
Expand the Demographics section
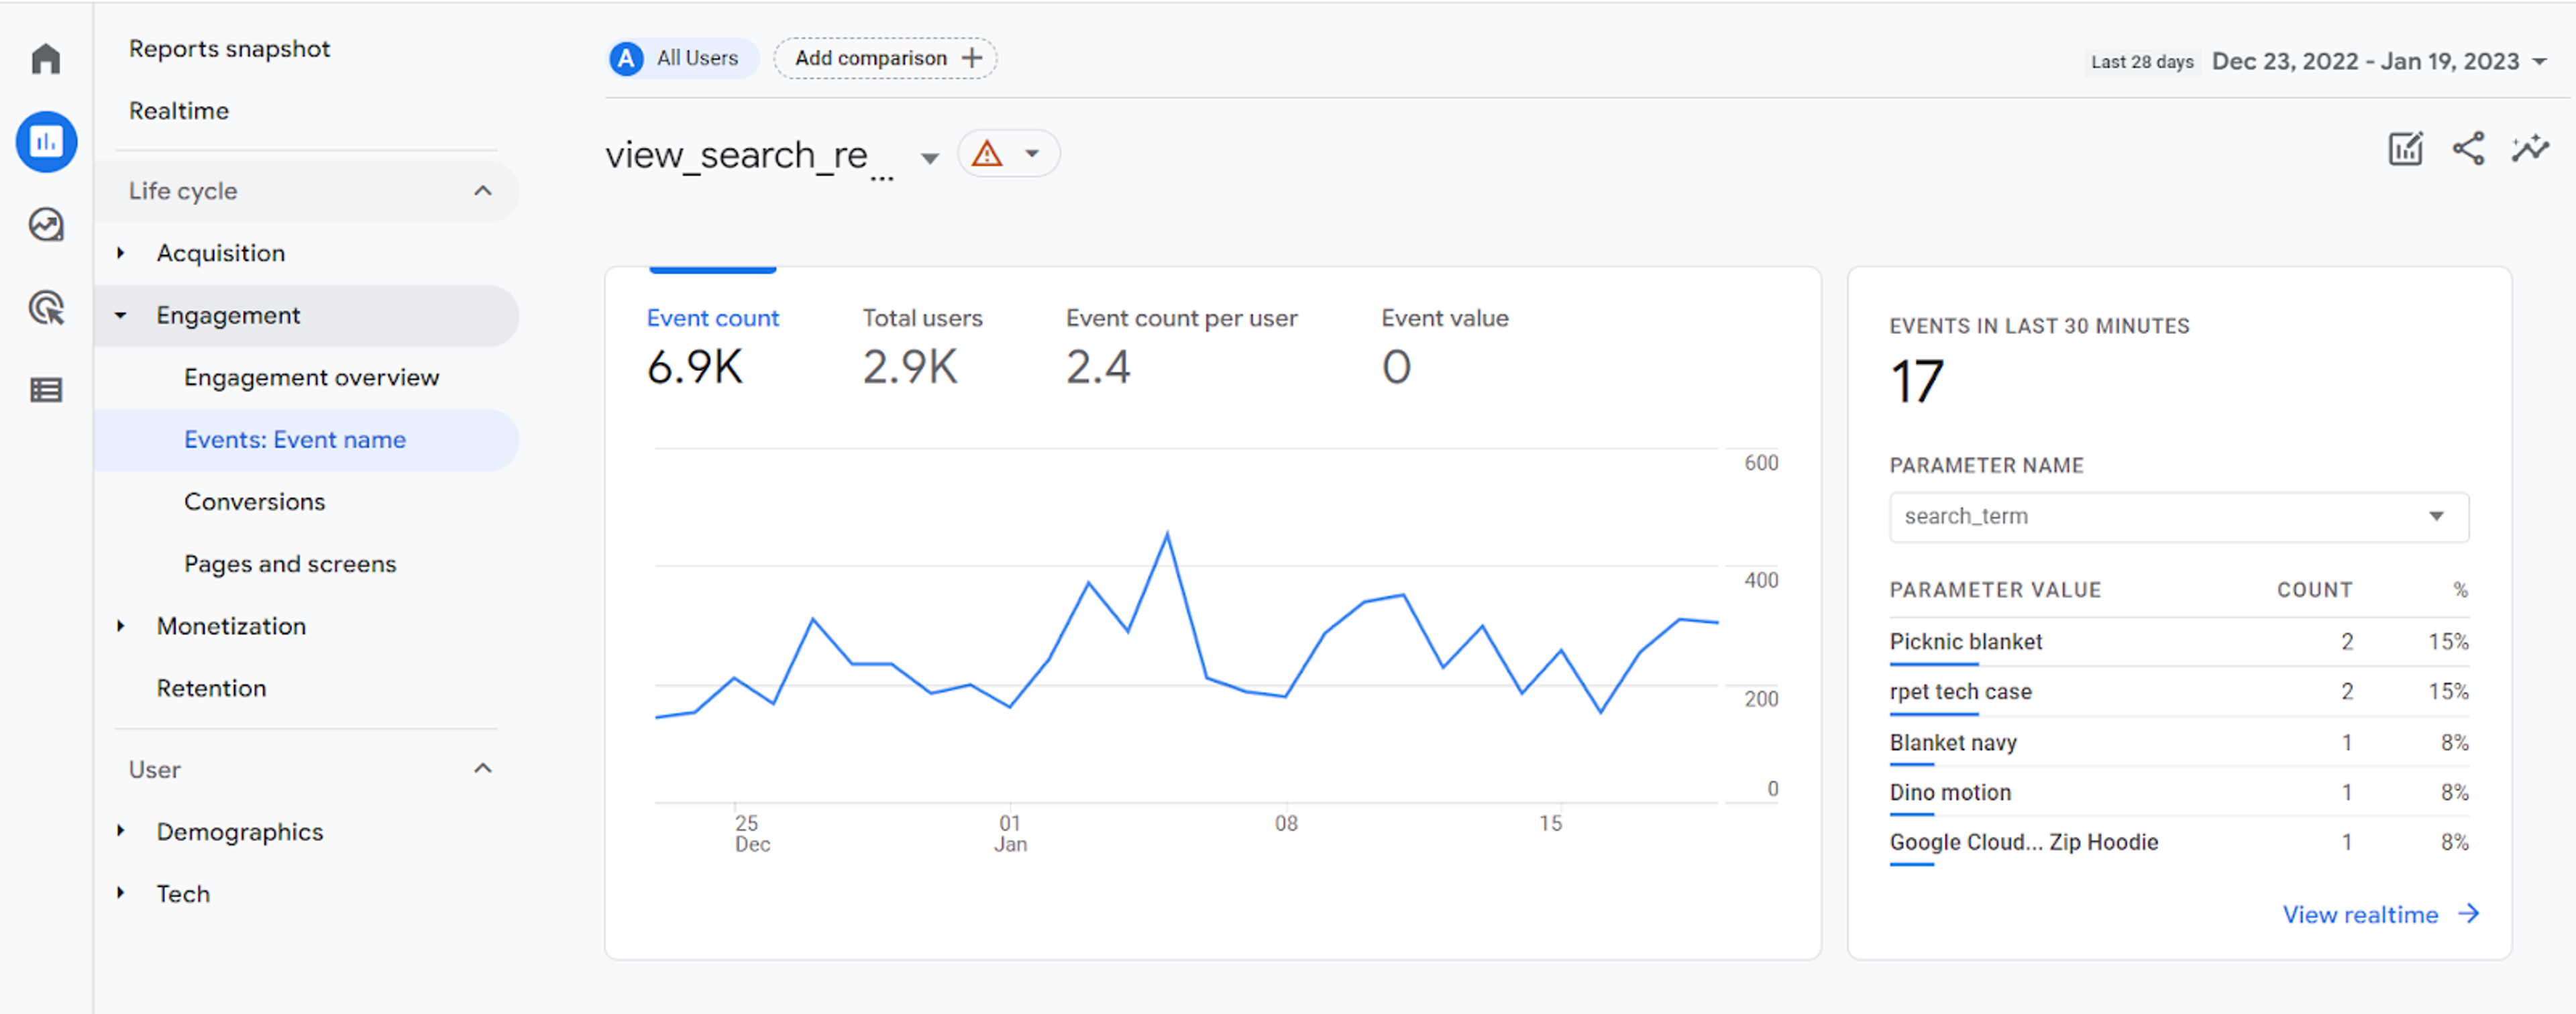point(239,832)
